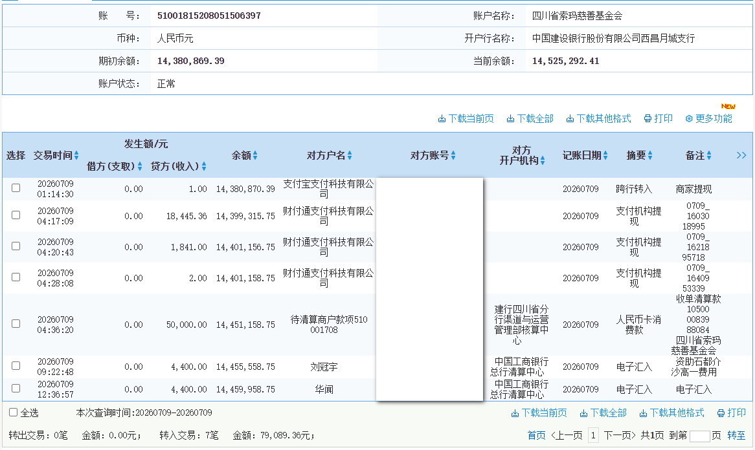
Task: Click 转至 jump link
Action: [x=736, y=436]
